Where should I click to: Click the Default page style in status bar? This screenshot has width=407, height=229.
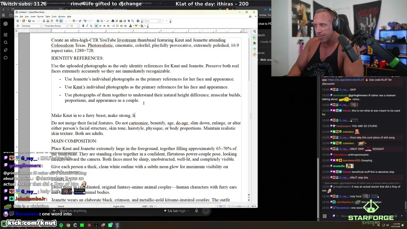[x=61, y=206]
